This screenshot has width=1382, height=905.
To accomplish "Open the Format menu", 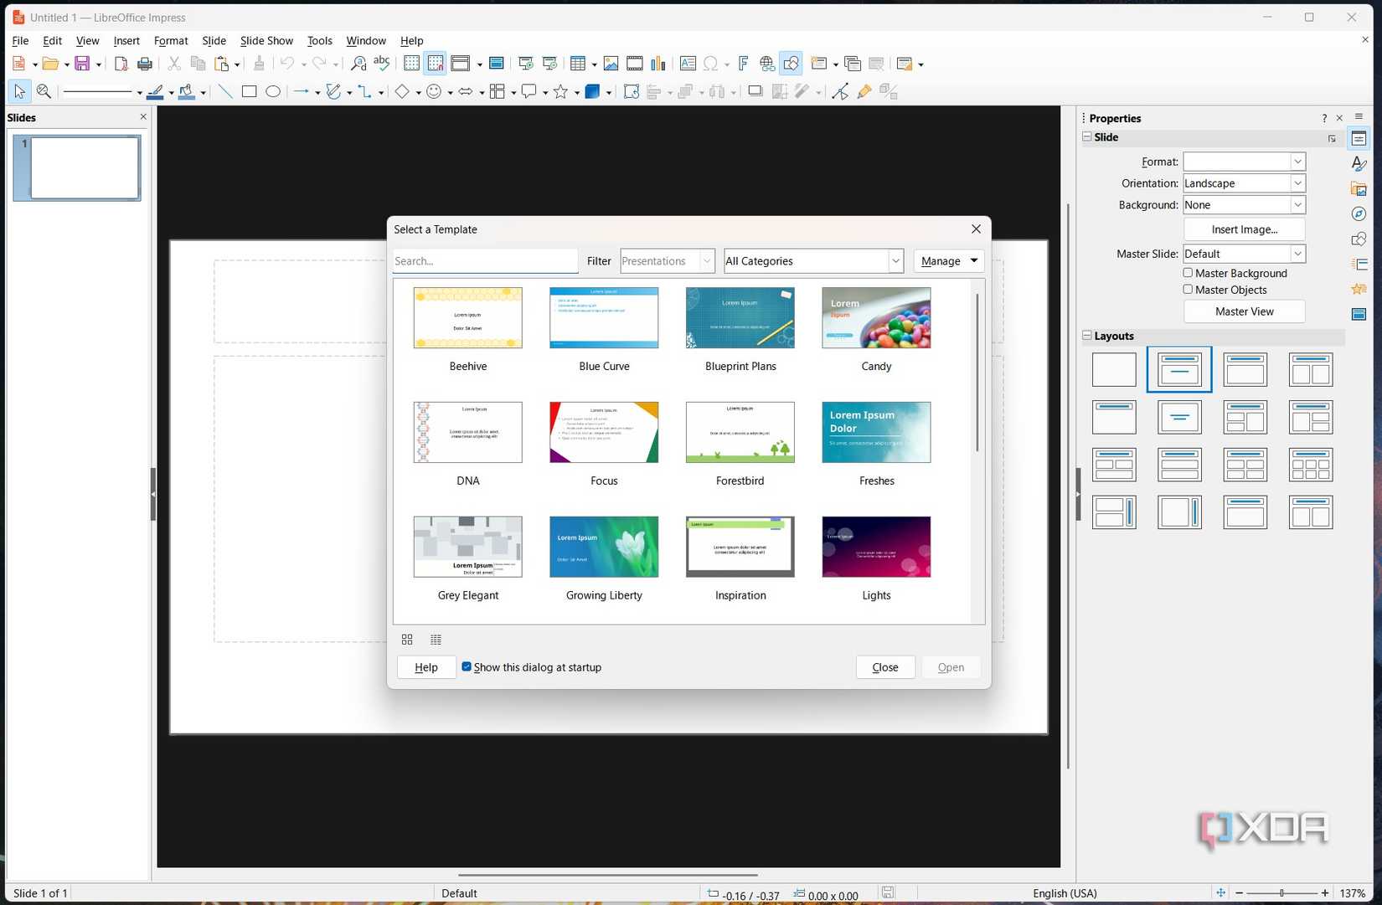I will (170, 40).
